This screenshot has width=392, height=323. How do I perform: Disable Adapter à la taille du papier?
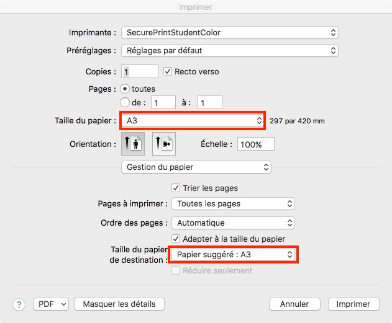[x=176, y=239]
